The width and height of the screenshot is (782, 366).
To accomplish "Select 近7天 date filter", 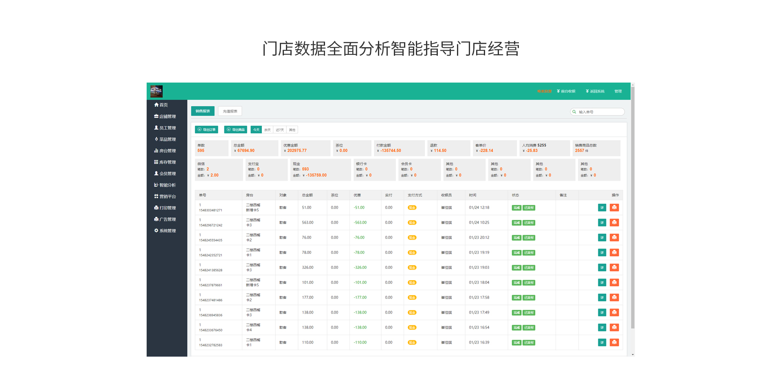I will tap(280, 130).
